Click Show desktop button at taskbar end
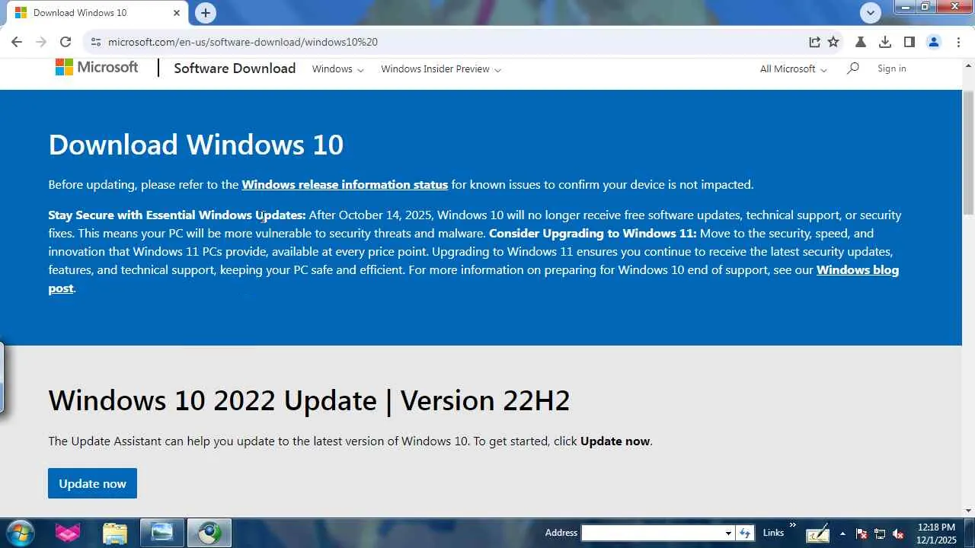975x548 pixels. click(x=970, y=533)
